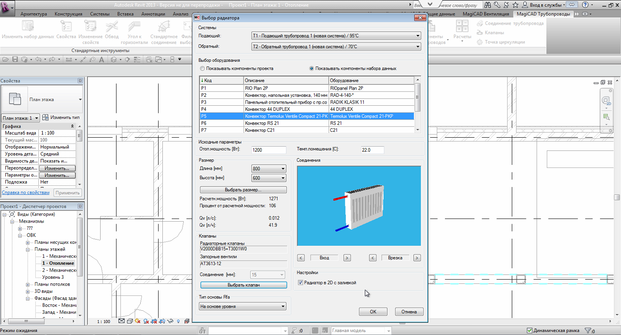Image resolution: width=621 pixels, height=335 pixels.
Task: Click the Save diskette icon in quick access toolbar
Action: (15, 59)
